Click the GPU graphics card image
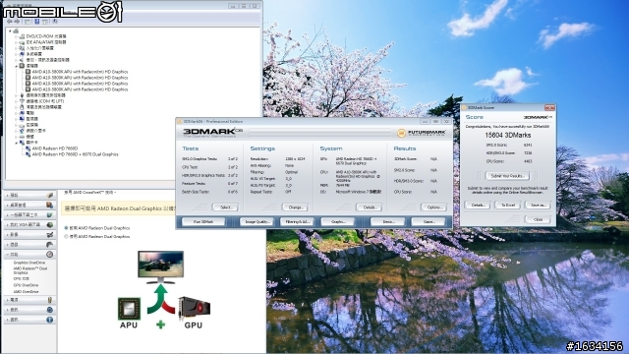The width and height of the screenshot is (629, 354). click(195, 308)
